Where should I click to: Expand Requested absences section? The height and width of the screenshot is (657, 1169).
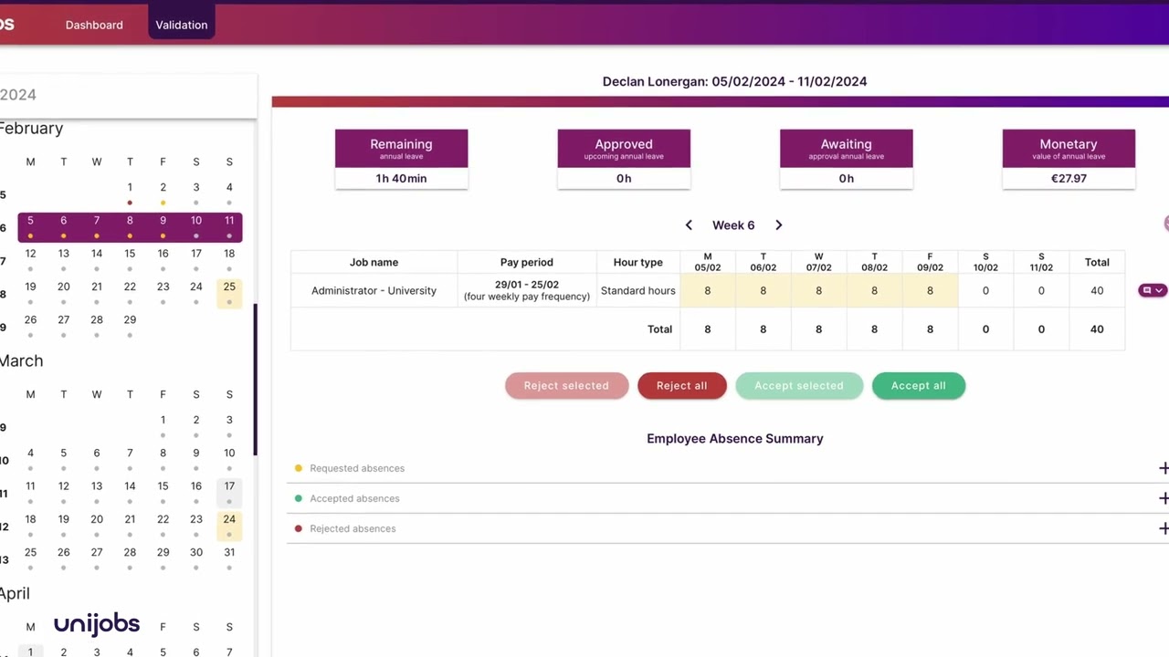click(1163, 468)
